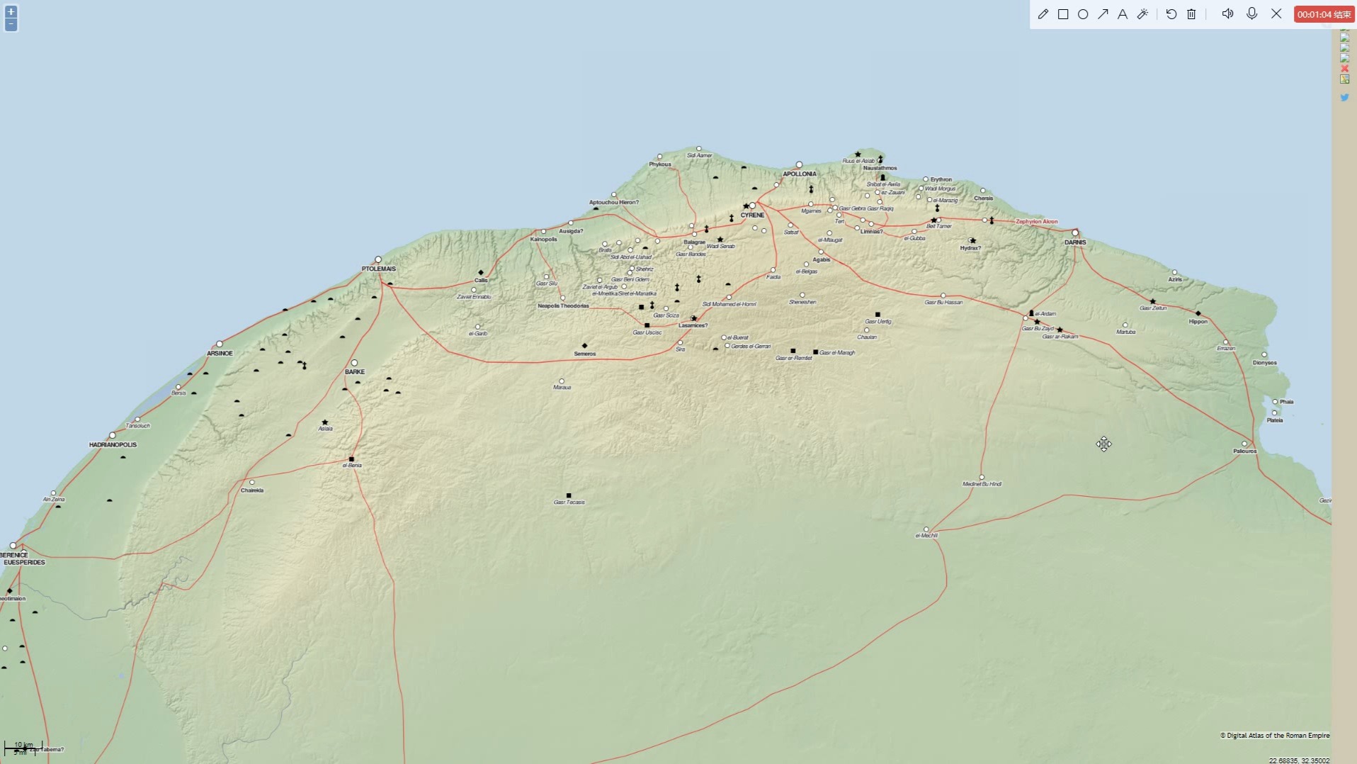Select the Gasr Bu Hassan label

pos(943,303)
